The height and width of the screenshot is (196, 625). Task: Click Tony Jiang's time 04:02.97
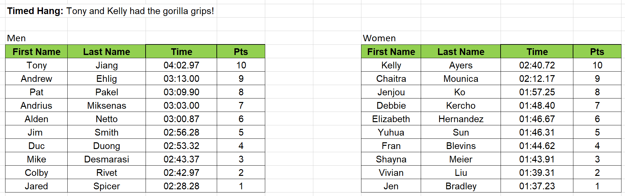[x=182, y=65]
